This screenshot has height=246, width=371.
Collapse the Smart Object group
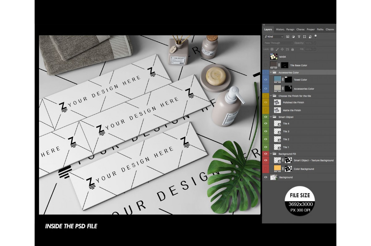(271, 117)
